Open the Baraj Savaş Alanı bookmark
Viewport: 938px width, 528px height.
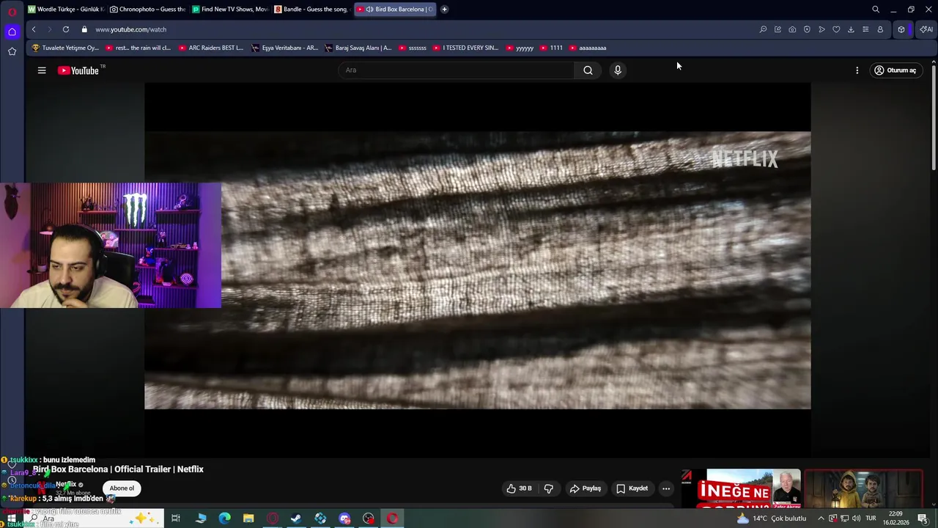[x=358, y=48]
